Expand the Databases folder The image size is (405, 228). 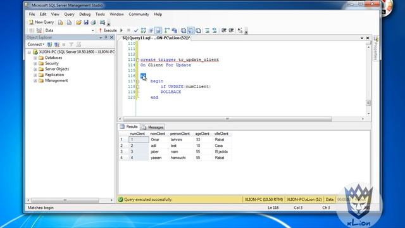click(35, 58)
